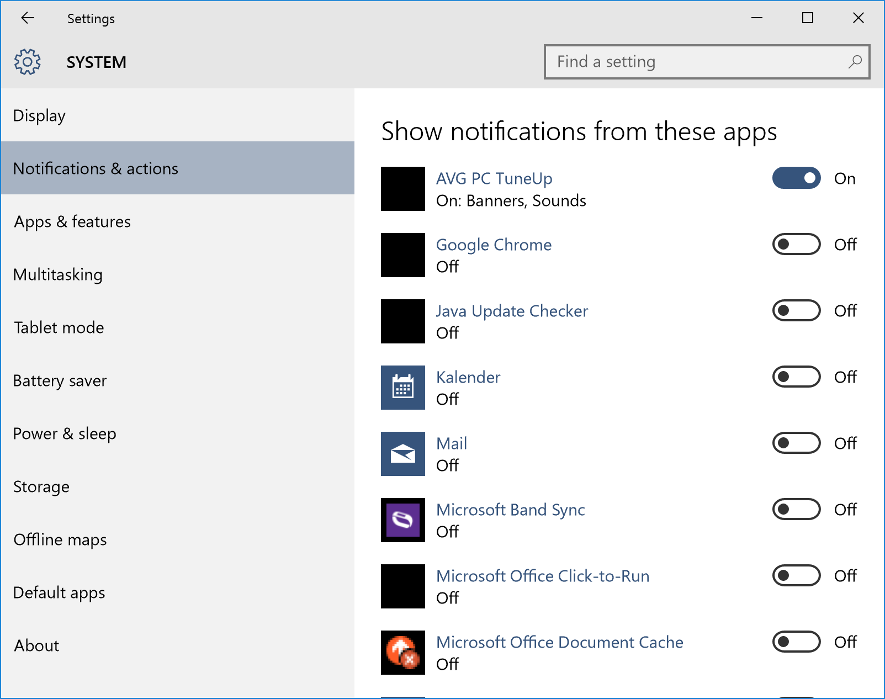The width and height of the screenshot is (885, 699).
Task: Open Storage settings
Action: (x=177, y=486)
